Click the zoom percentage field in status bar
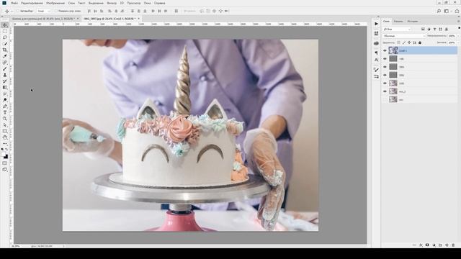 pyautogui.click(x=16, y=246)
